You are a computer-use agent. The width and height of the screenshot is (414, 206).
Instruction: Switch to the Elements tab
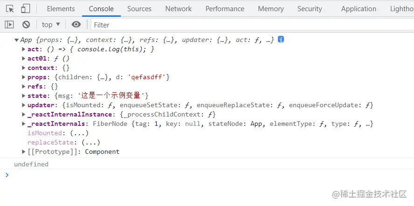coord(61,9)
